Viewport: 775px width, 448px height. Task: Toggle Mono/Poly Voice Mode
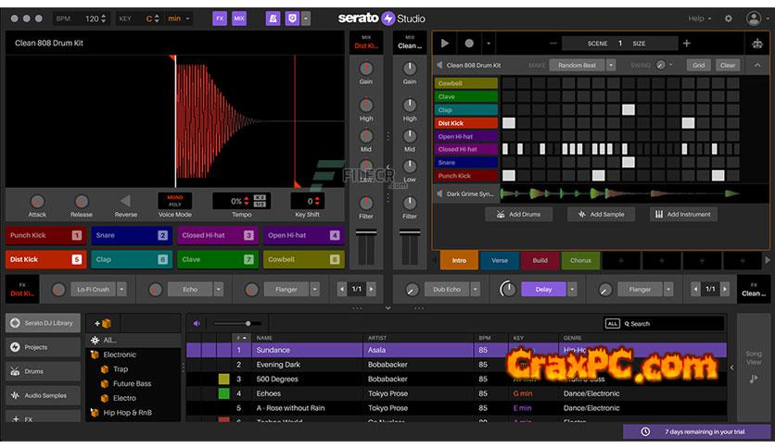click(x=174, y=200)
